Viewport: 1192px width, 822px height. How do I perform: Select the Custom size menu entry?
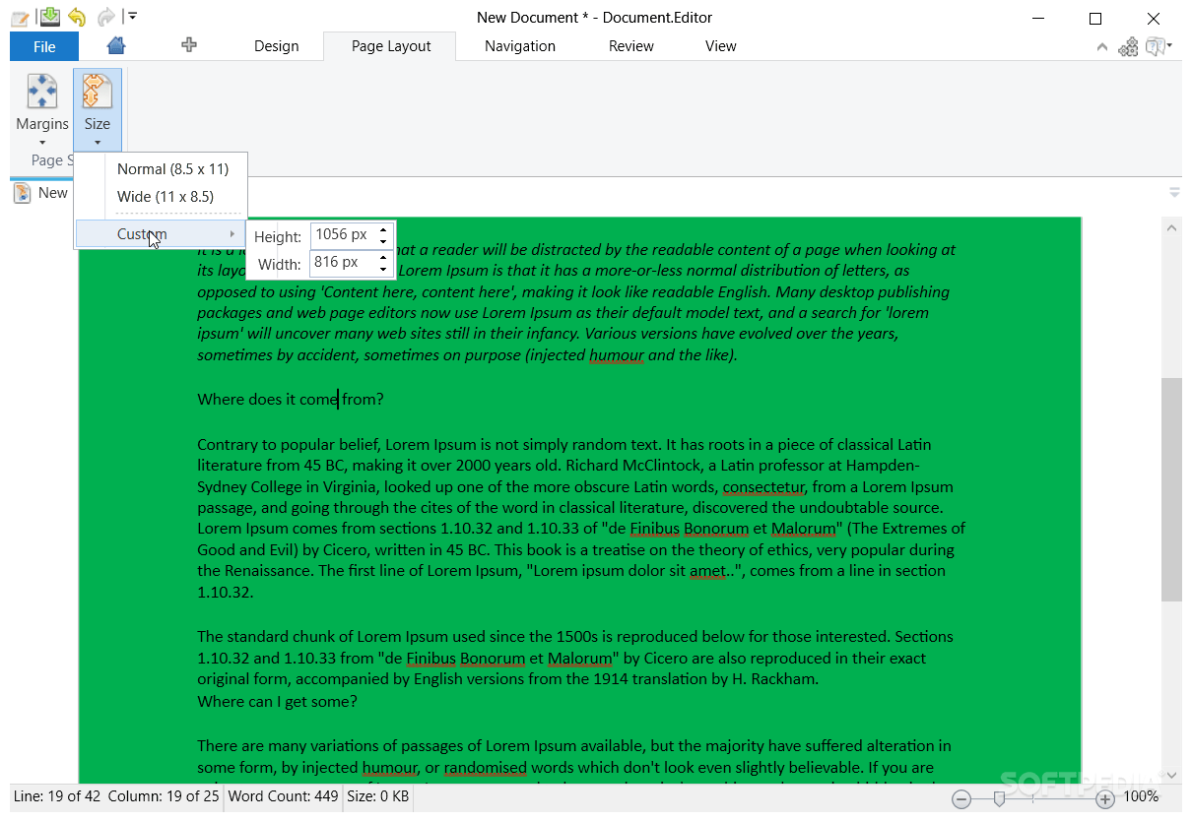point(159,234)
